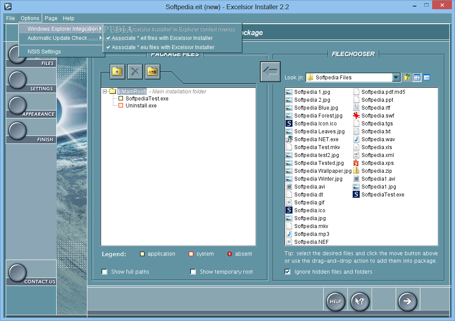Expand the Automatic Update Check submenu

[61, 38]
